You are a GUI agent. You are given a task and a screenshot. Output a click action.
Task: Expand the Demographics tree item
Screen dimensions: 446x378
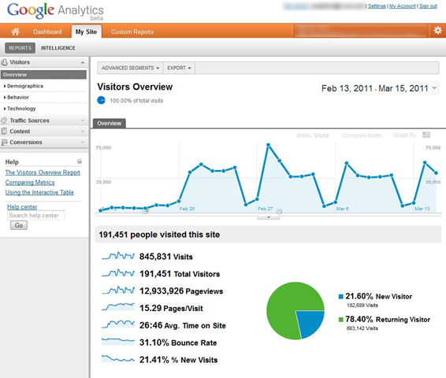click(24, 86)
